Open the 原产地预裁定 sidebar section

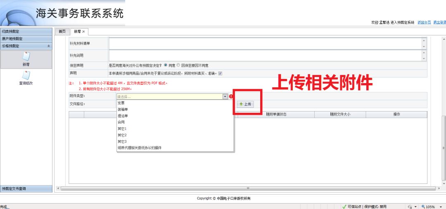coord(26,39)
